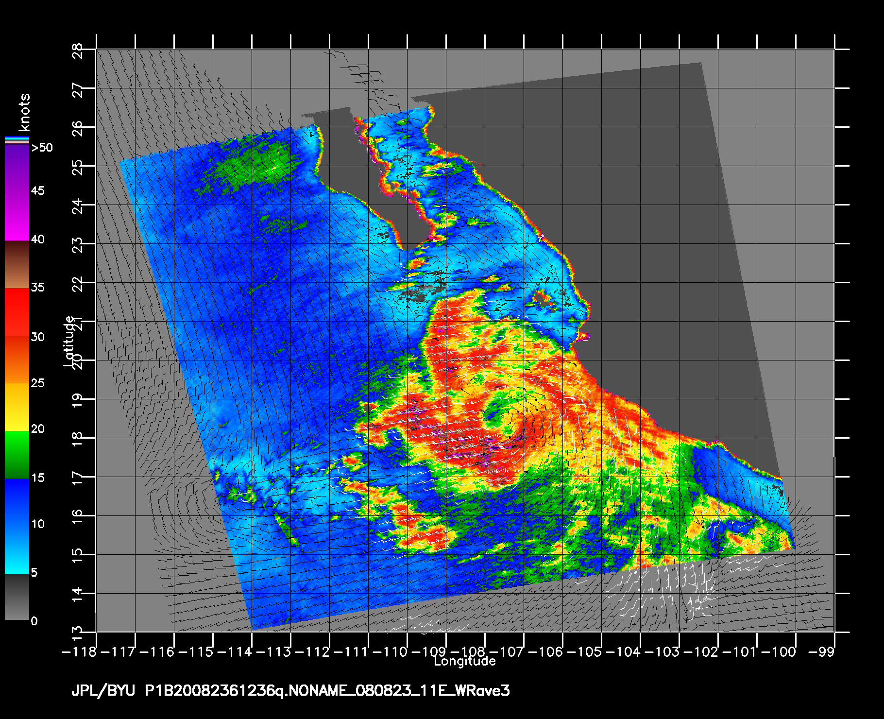Click the latitude axis tick label "28"
Image resolution: width=884 pixels, height=719 pixels.
point(78,51)
